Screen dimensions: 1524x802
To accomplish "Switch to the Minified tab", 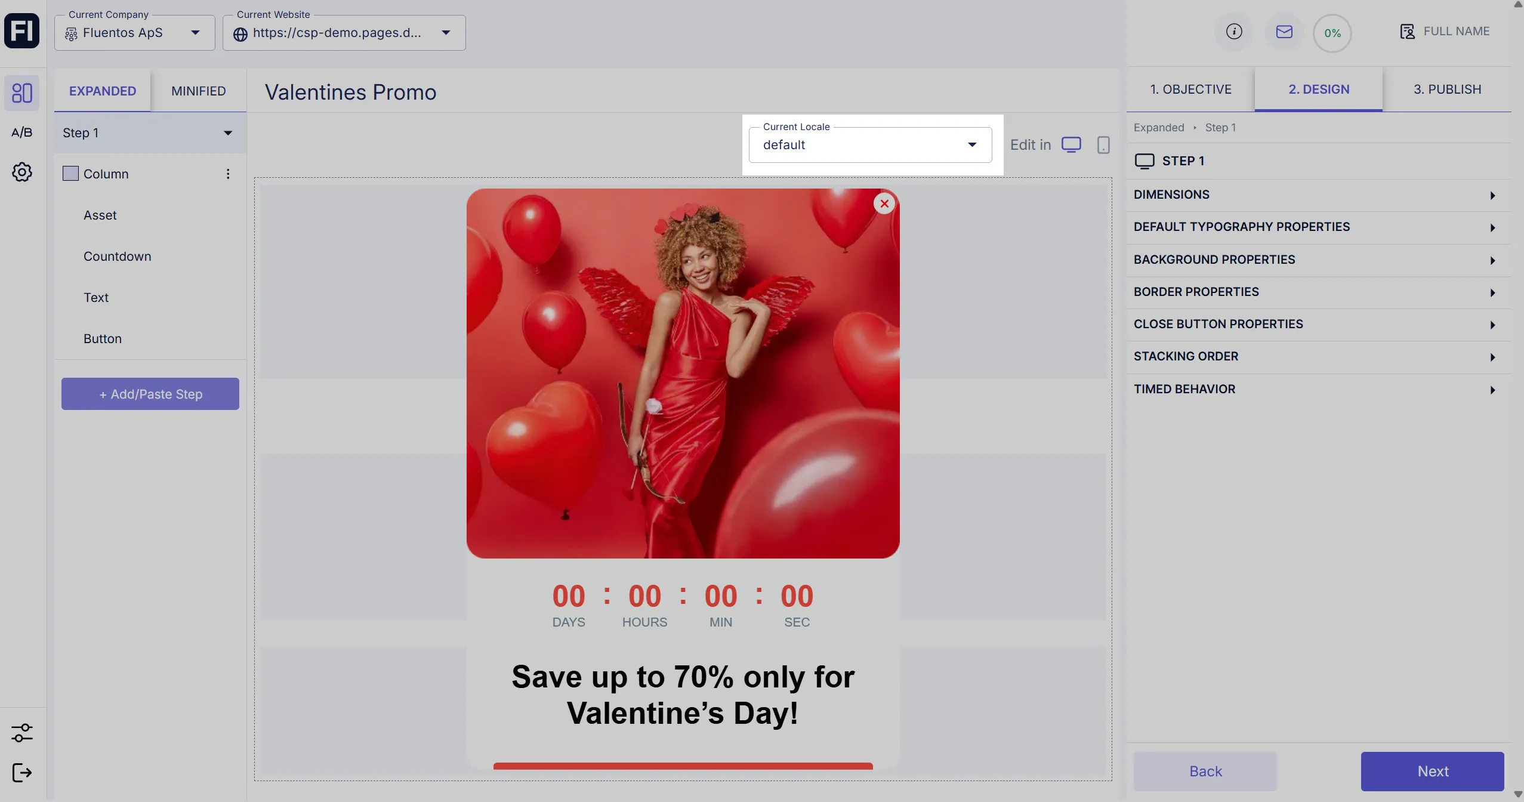I will [198, 91].
